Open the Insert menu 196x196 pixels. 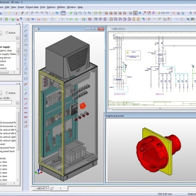(21, 7)
